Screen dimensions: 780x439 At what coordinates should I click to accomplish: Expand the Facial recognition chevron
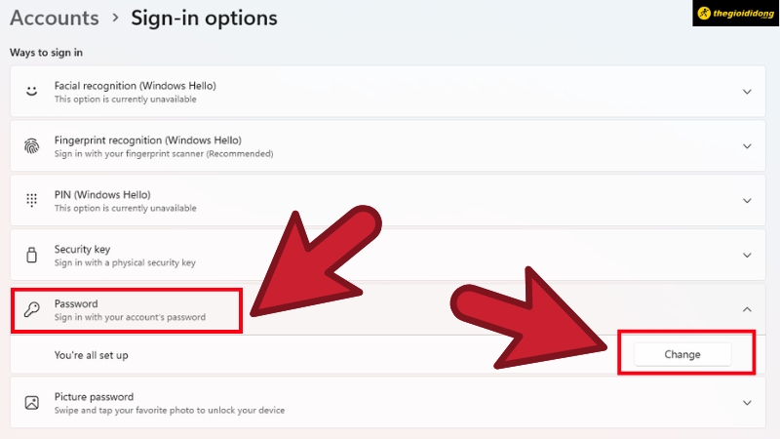747,92
